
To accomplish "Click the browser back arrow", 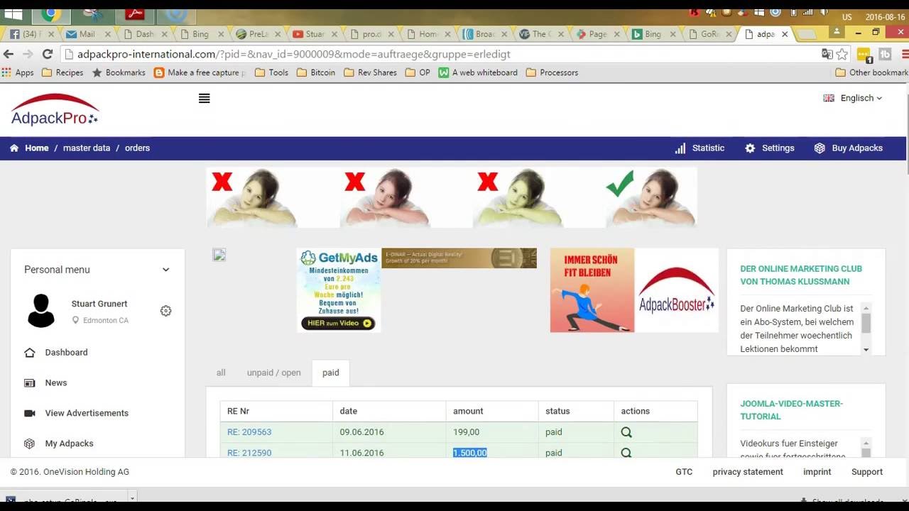I will [x=9, y=54].
